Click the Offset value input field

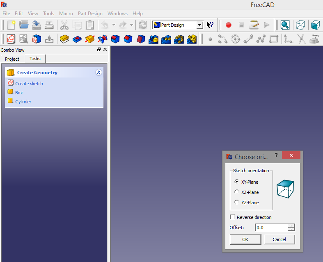271,228
